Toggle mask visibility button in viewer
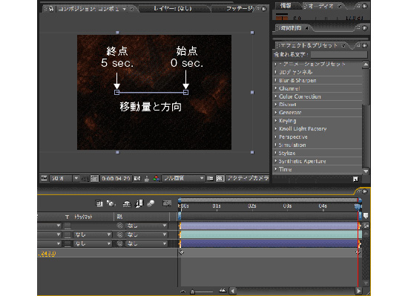This screenshot has height=296, width=408. [94, 179]
